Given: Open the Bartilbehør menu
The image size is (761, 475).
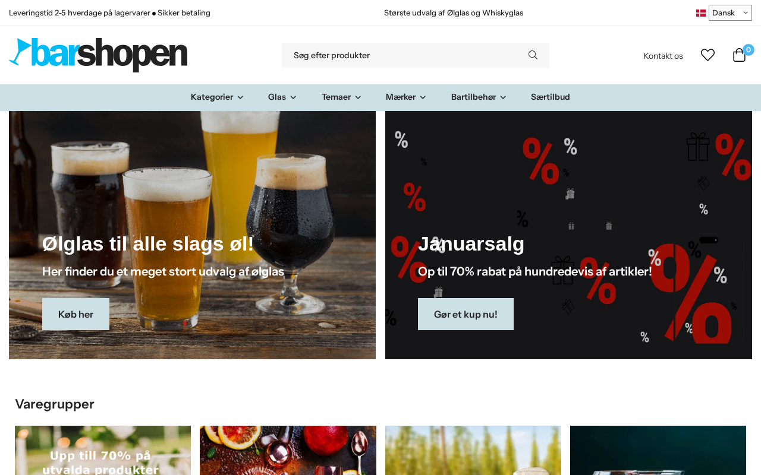Looking at the screenshot, I should [479, 97].
